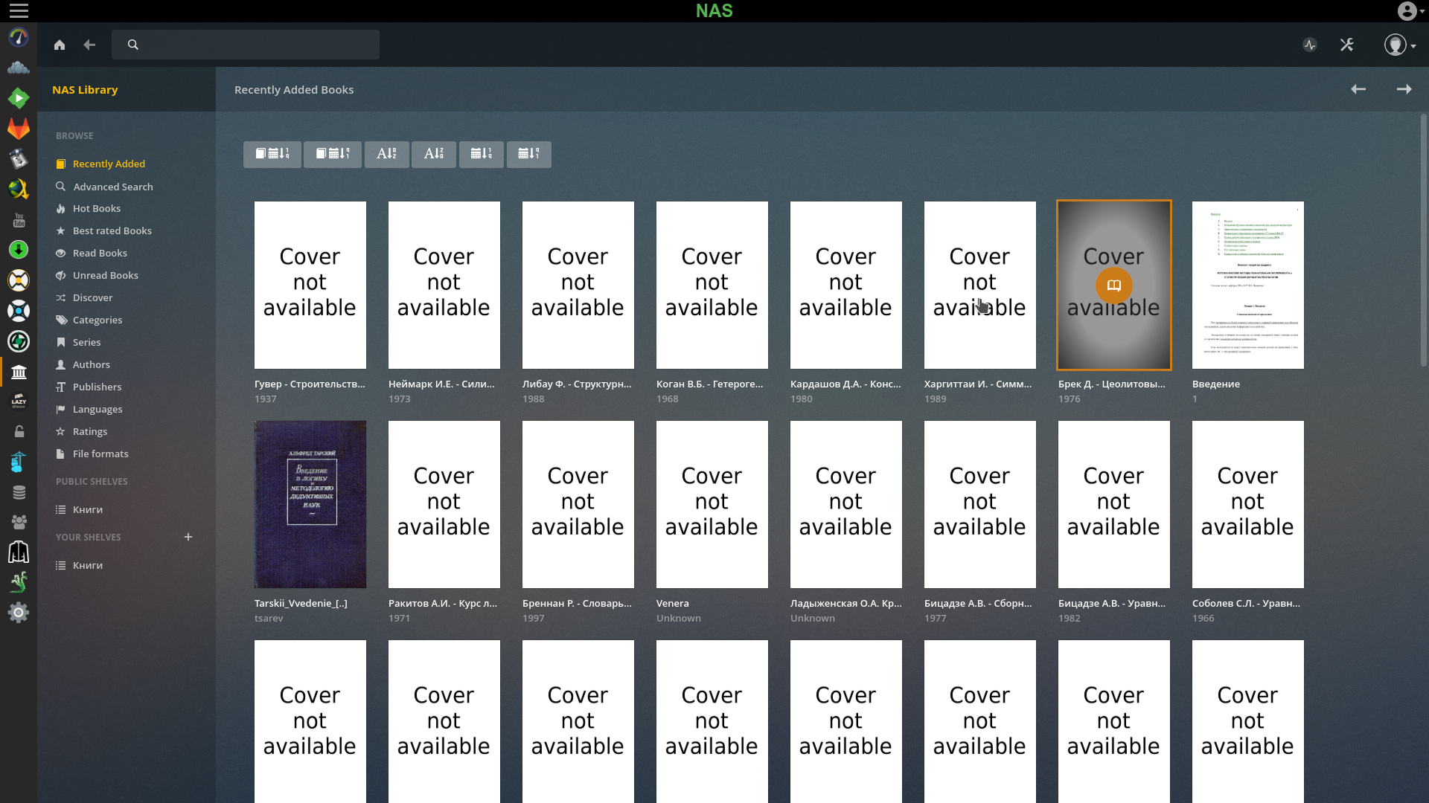Expand File formats in sidebar
This screenshot has width=1429, height=803.
point(101,453)
